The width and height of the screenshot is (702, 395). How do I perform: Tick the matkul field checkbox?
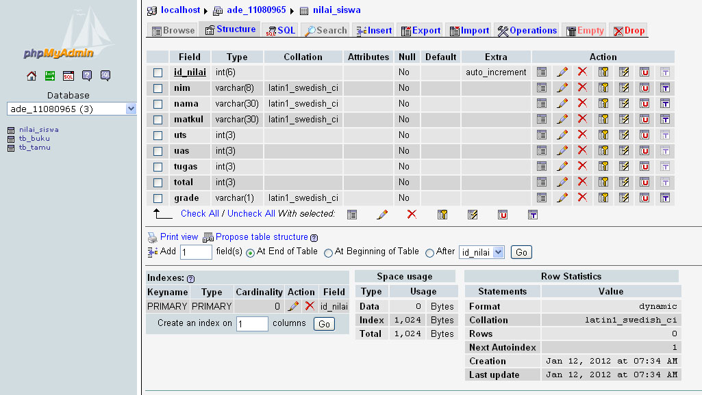158,120
